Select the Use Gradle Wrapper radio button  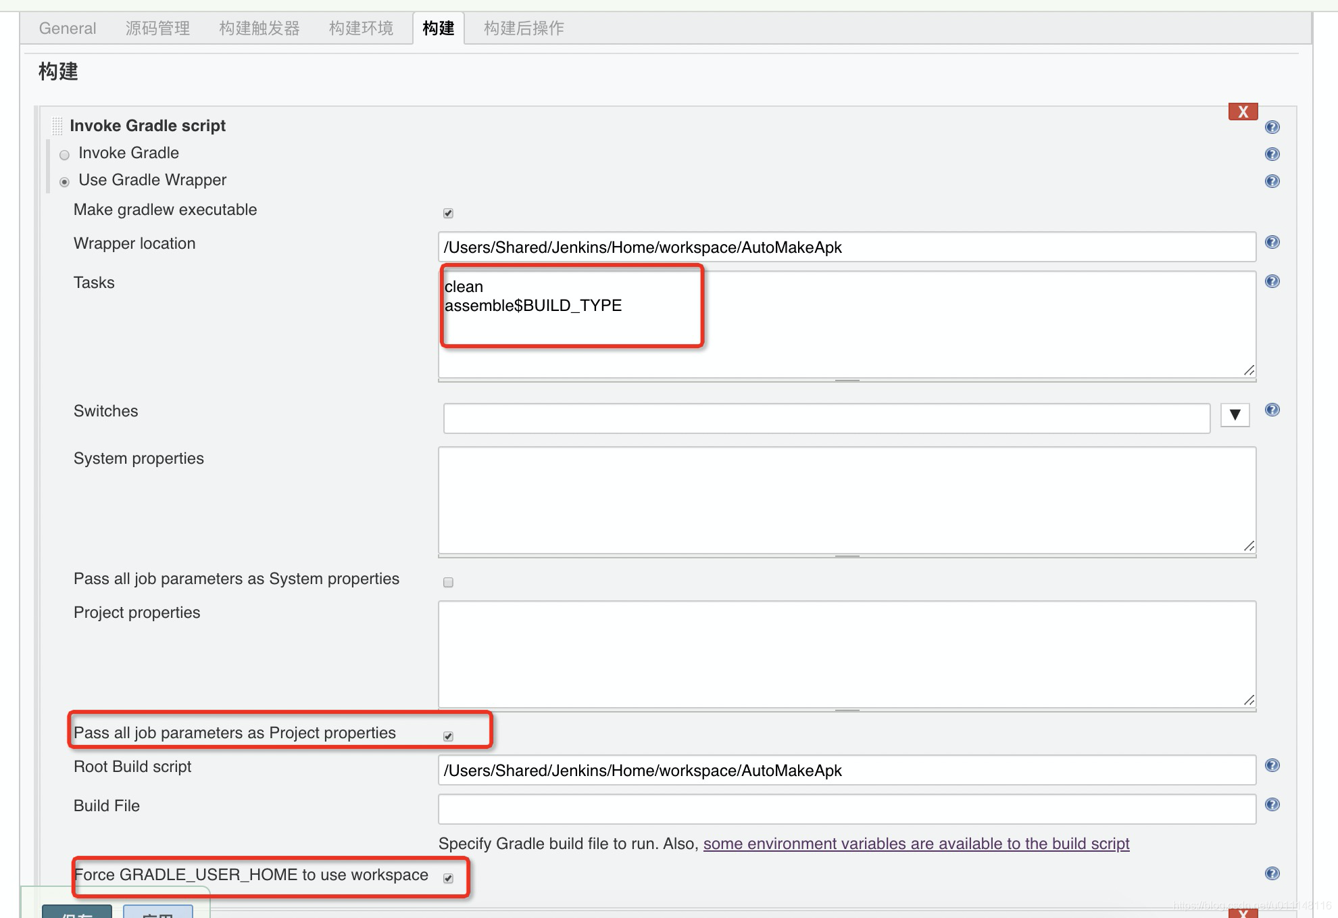point(64,182)
